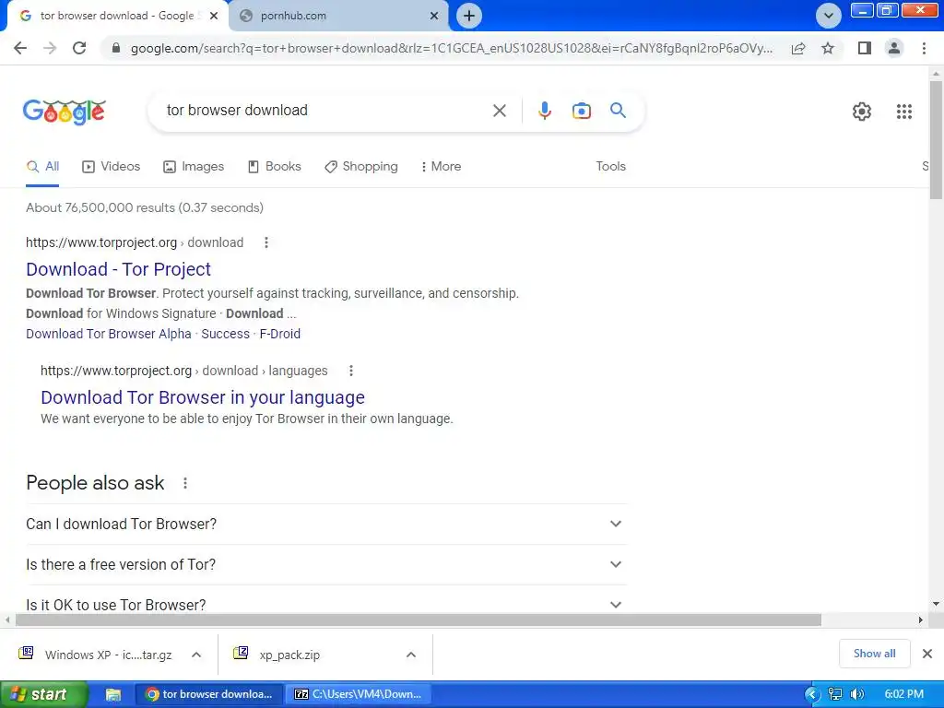
Task: Close the tor browser download tab
Action: coord(214,17)
